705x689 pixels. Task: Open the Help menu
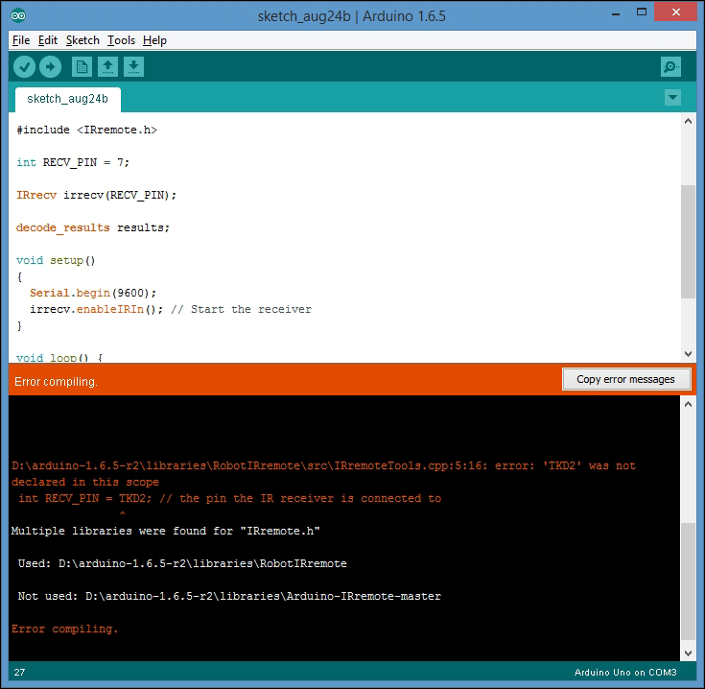pyautogui.click(x=154, y=40)
